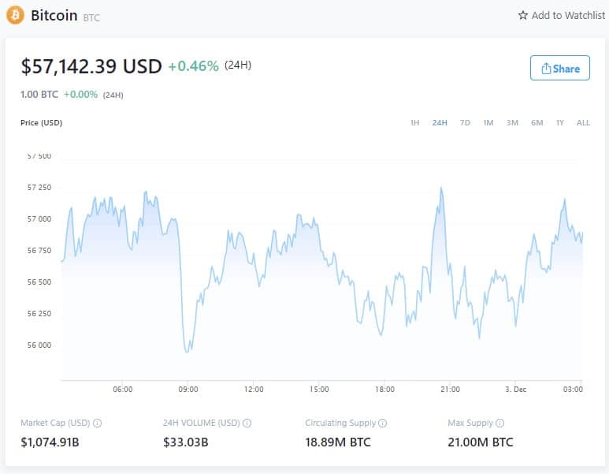Click the $33.03B volume value
This screenshot has width=609, height=474.
click(x=186, y=442)
